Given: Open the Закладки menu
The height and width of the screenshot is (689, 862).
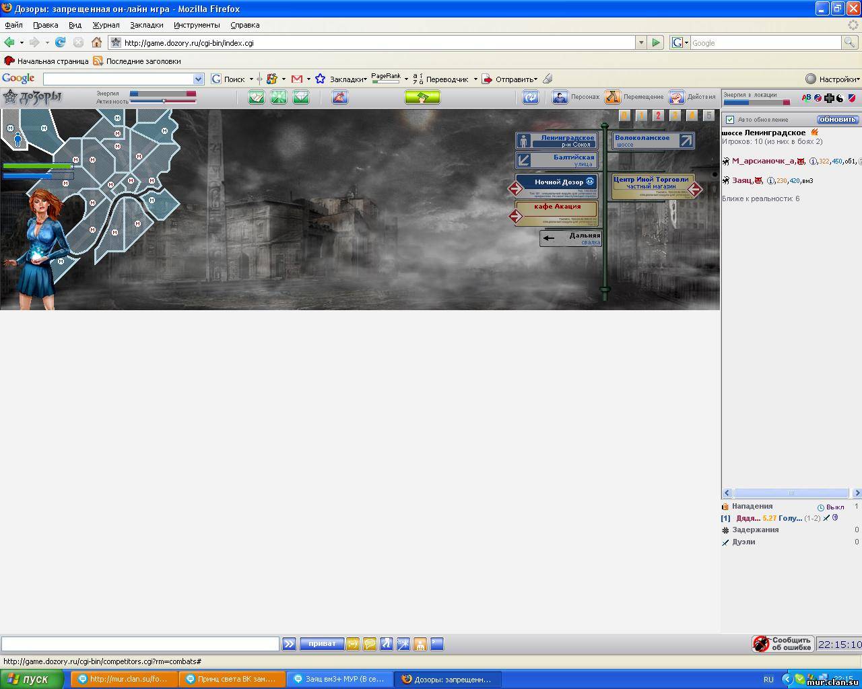Looking at the screenshot, I should click(x=146, y=25).
